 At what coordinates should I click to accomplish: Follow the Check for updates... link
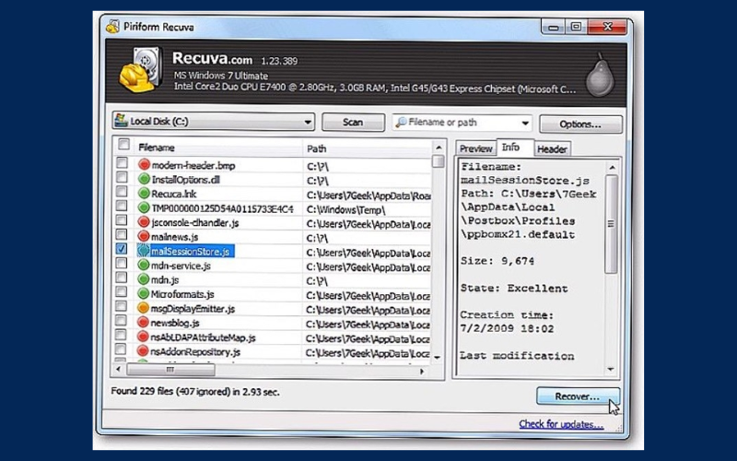(561, 424)
